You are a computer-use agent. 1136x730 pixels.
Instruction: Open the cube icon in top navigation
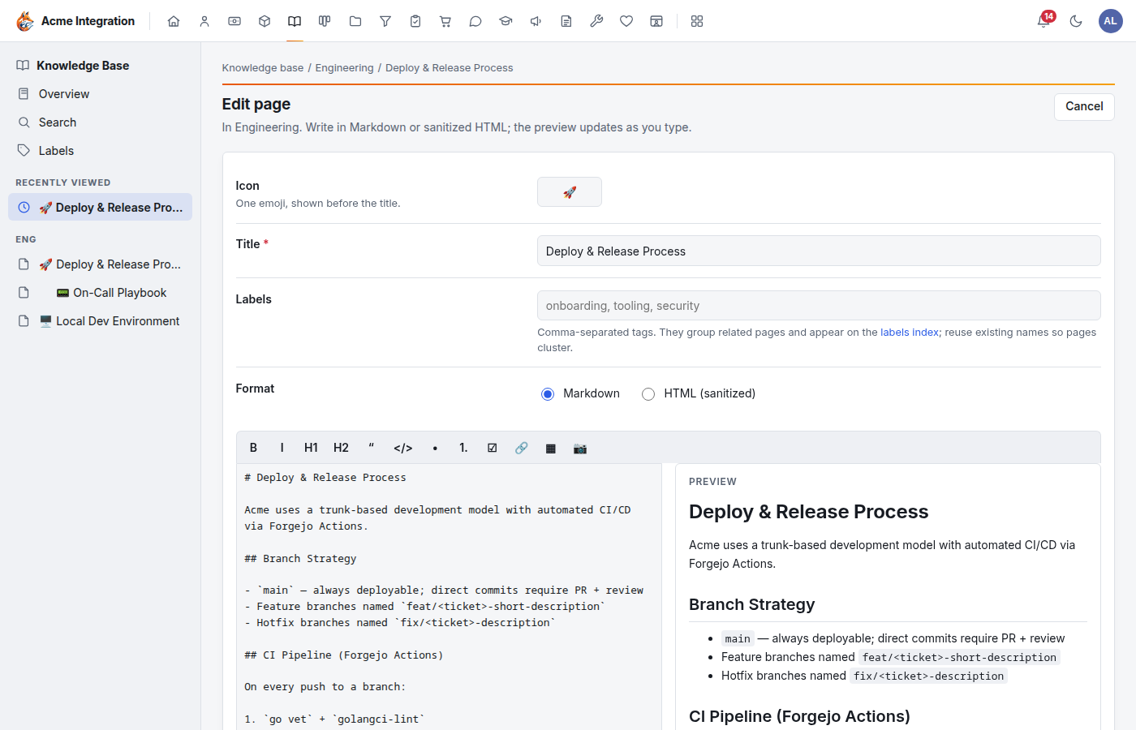(x=265, y=21)
